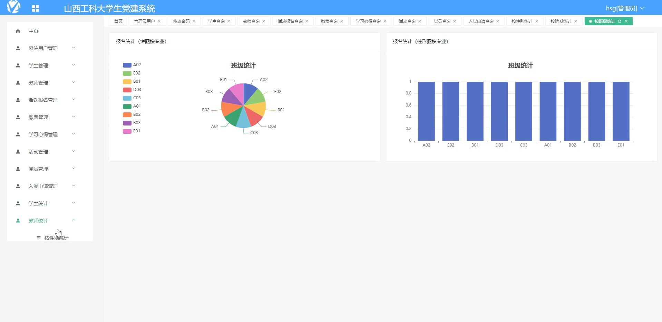Switch to the 首页 tab
Viewport: 662px width, 322px height.
point(118,21)
